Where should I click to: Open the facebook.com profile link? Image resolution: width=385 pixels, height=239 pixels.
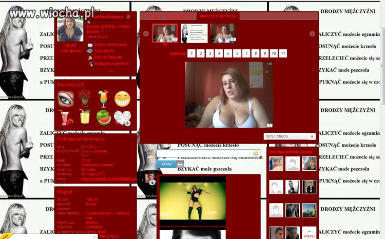[x=109, y=179]
